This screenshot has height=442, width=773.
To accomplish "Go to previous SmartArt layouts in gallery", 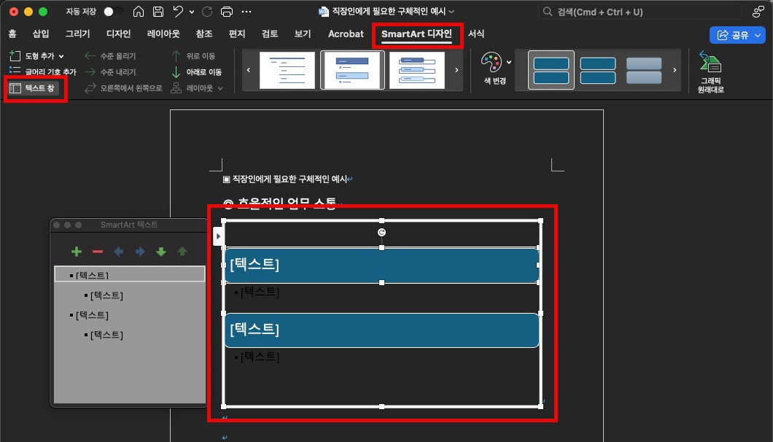I will (248, 70).
